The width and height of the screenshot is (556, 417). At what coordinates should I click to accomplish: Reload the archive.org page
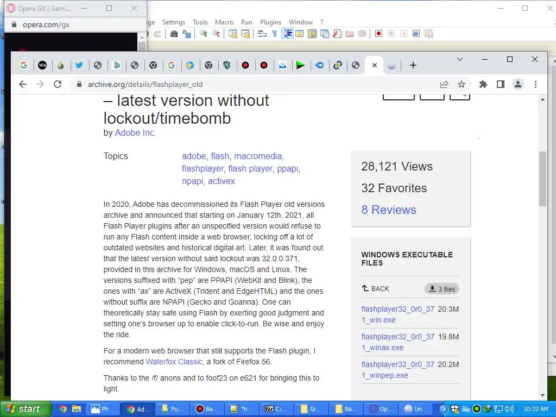58,84
